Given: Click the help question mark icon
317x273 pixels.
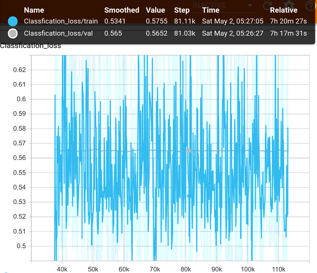Looking at the screenshot, I should point(310,6).
